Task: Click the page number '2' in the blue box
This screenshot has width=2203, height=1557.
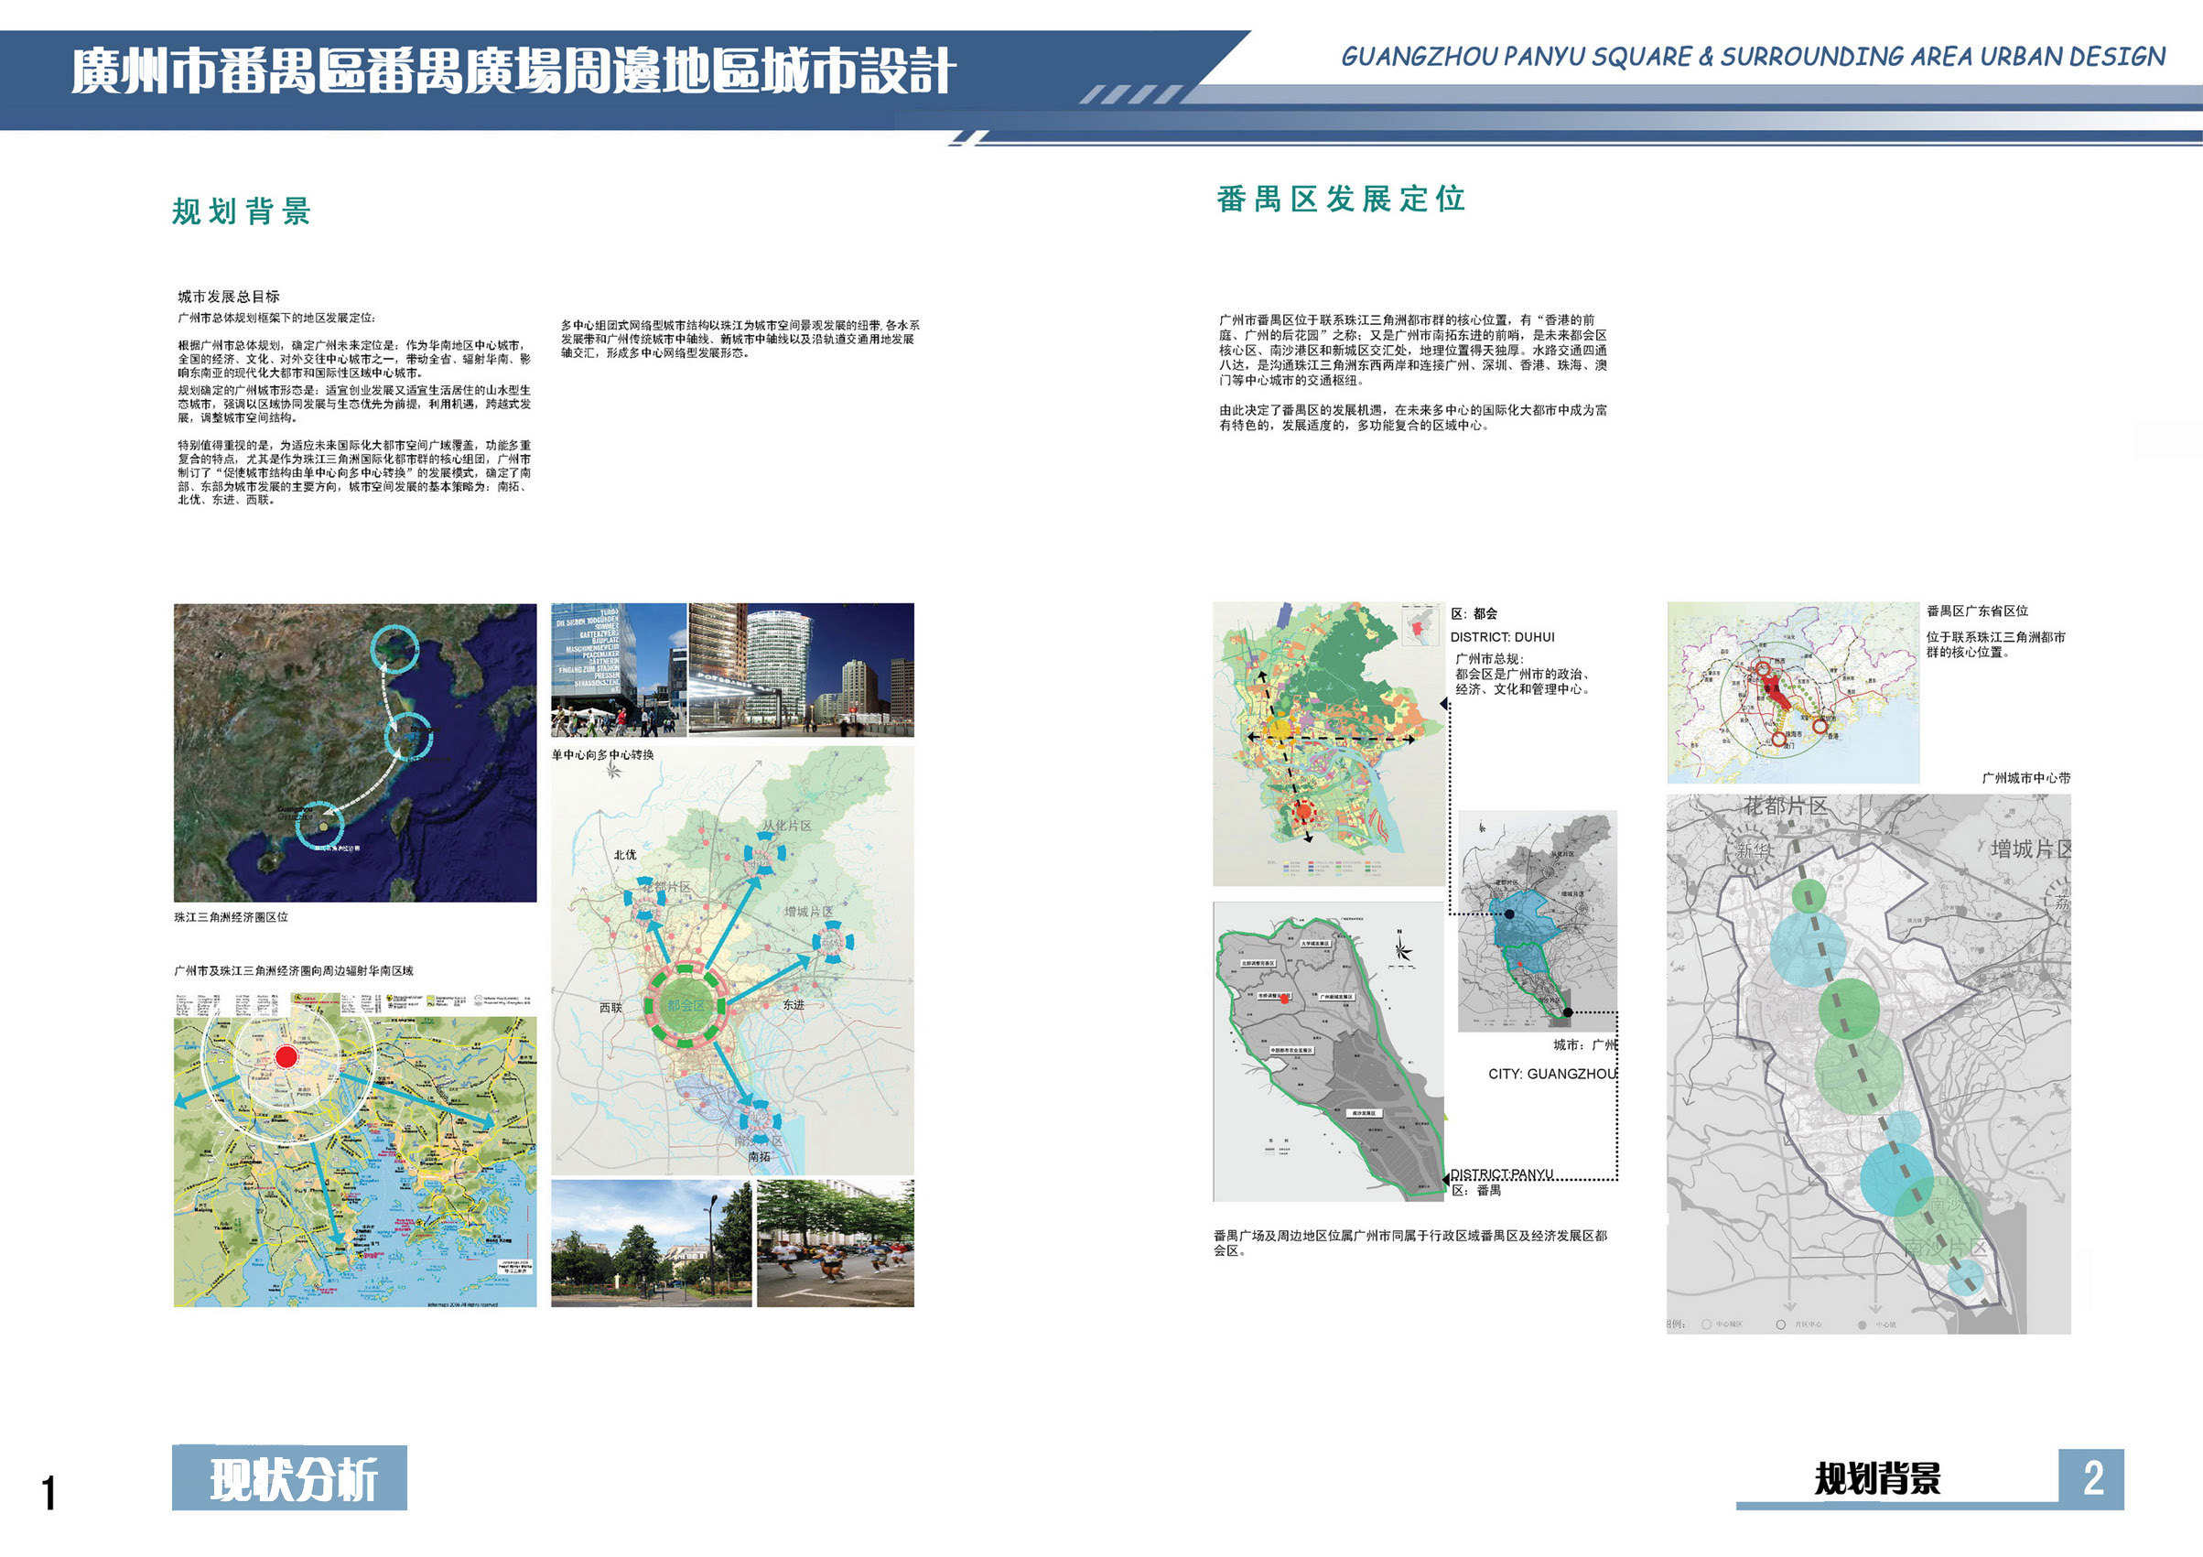Action: click(x=2092, y=1477)
